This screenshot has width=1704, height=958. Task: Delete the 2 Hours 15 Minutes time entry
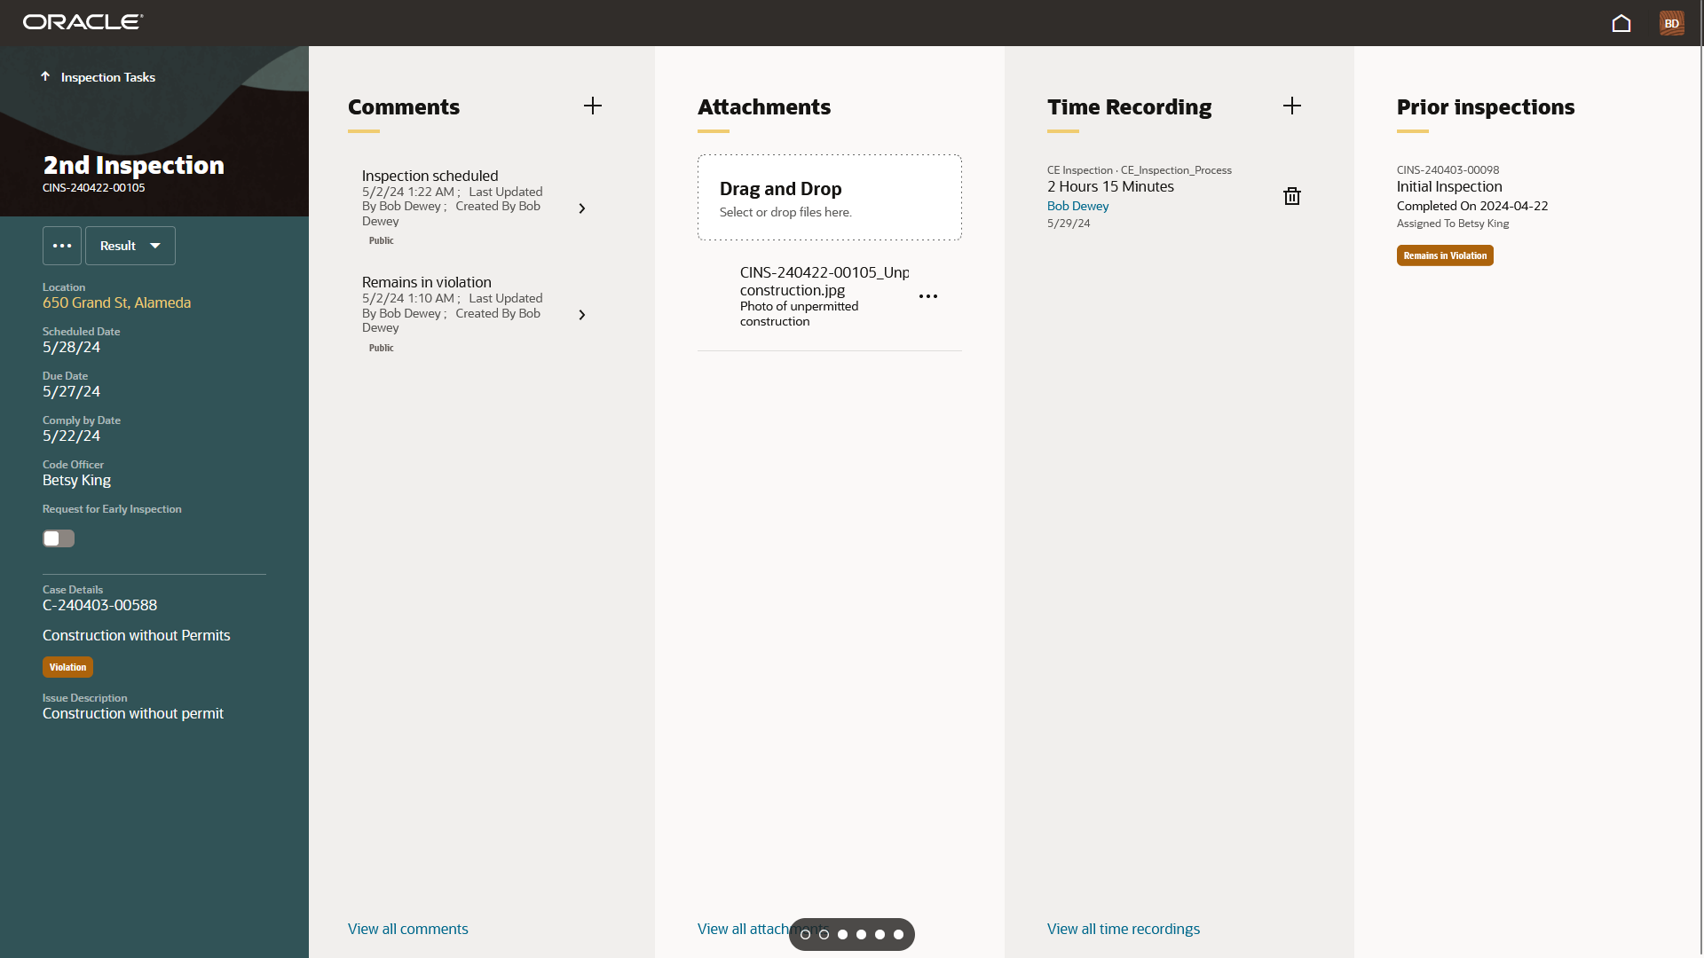(x=1292, y=196)
